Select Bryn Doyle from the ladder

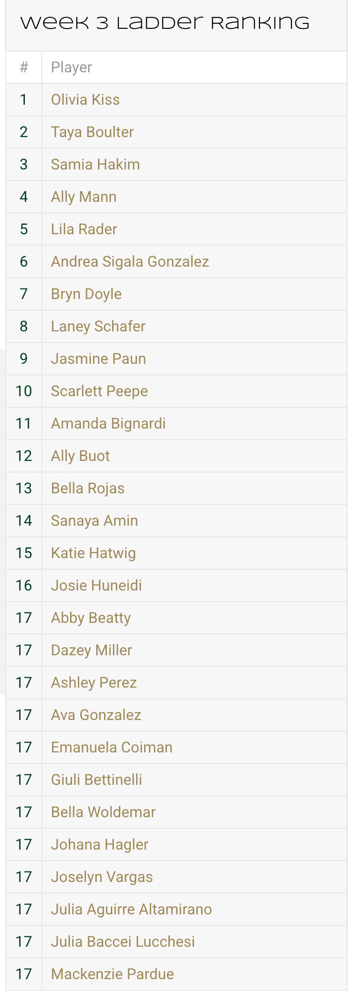point(86,294)
